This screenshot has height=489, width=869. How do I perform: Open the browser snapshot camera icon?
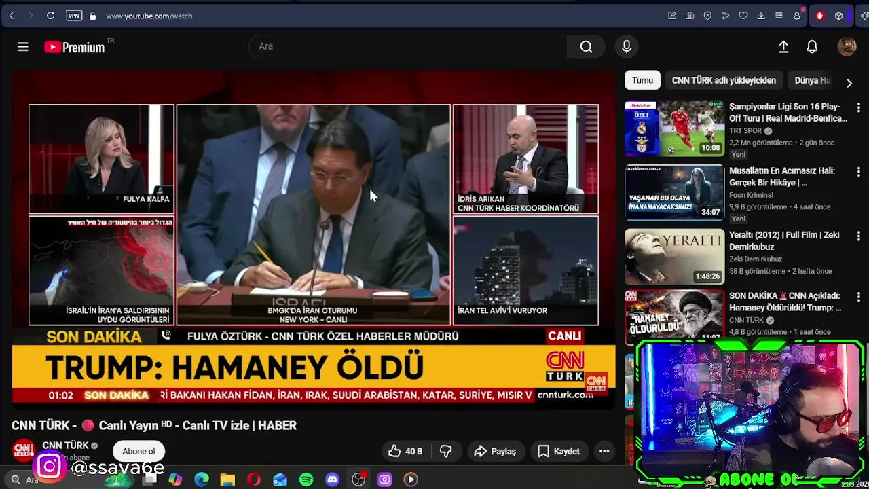tap(690, 16)
